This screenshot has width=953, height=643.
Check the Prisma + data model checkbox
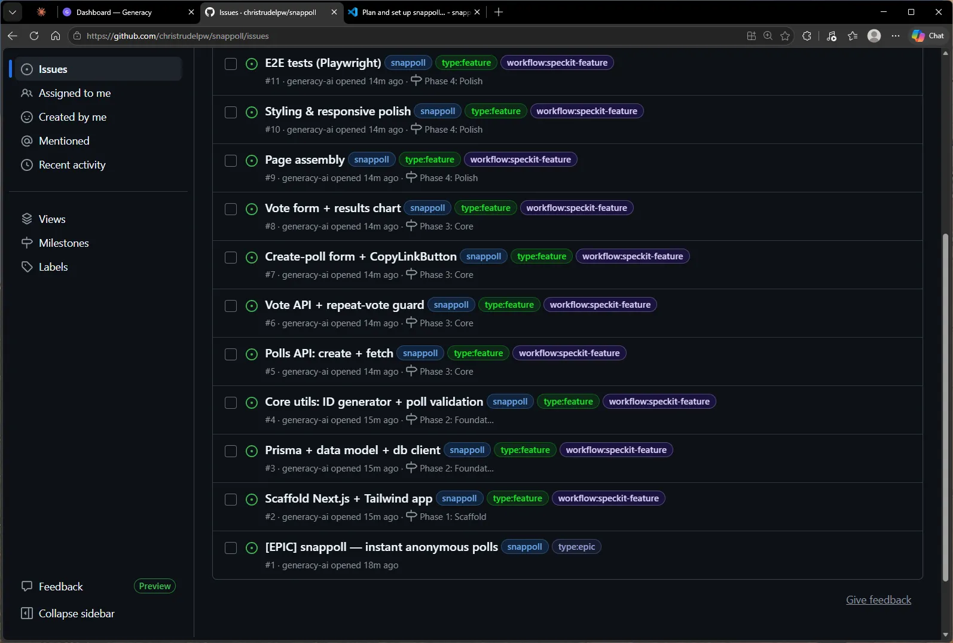pos(231,451)
